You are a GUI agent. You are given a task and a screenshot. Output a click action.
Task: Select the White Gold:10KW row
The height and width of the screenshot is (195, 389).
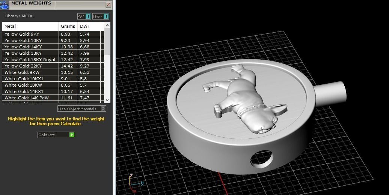coord(53,85)
